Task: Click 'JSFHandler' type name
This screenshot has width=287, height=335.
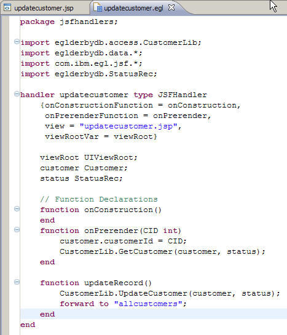Action: click(x=183, y=95)
